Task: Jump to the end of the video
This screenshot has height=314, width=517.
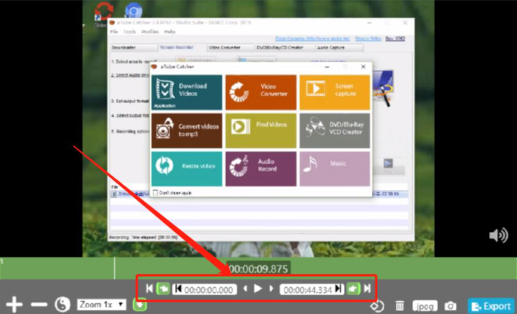Action: click(367, 289)
